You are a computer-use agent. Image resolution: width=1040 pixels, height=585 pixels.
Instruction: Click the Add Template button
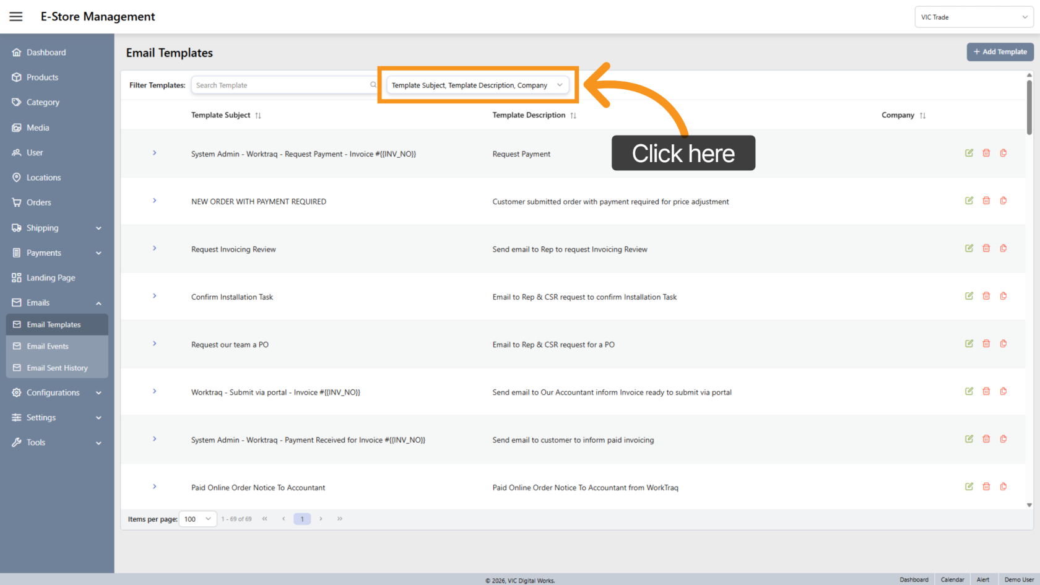coord(1000,52)
